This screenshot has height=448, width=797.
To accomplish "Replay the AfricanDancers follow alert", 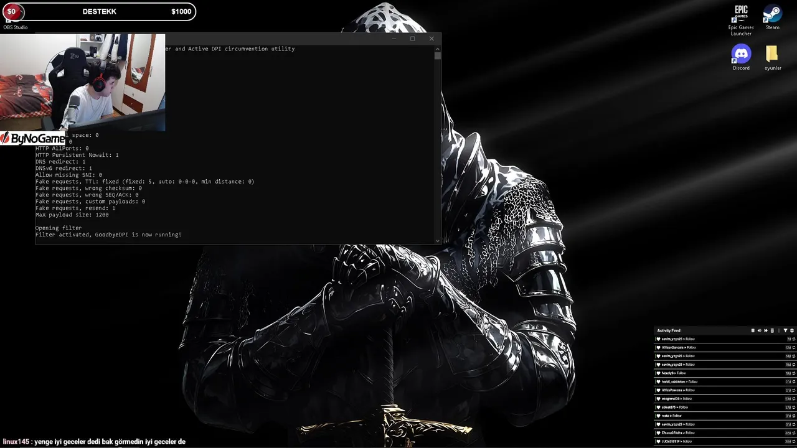I will 794,348.
